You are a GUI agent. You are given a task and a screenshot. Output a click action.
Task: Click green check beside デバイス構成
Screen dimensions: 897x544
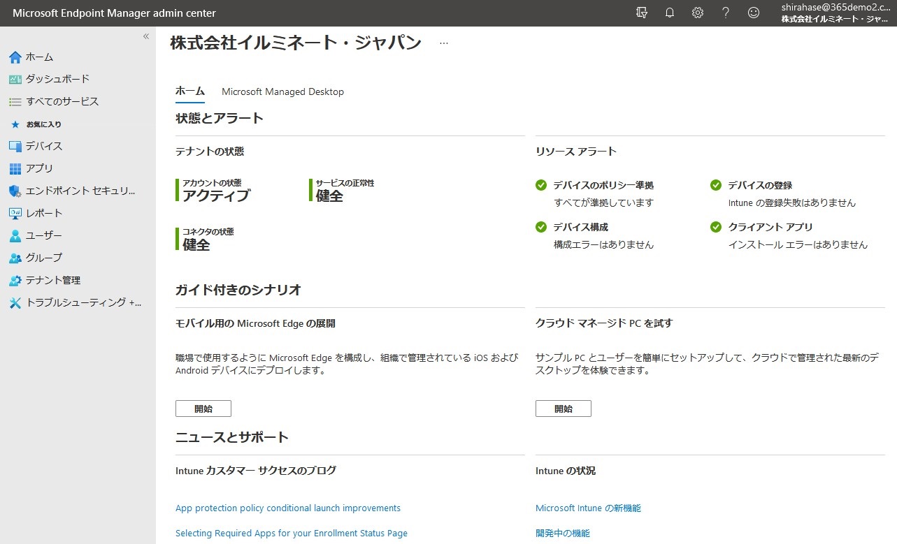[x=541, y=227]
